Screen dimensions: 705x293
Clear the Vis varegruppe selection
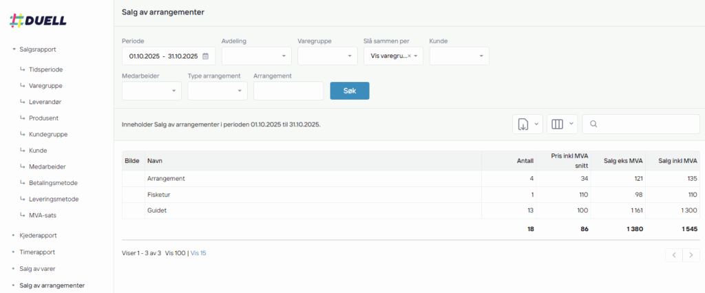coord(409,56)
